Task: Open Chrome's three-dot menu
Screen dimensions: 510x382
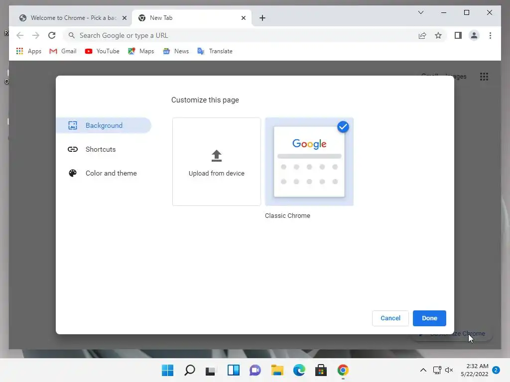Action: [490, 35]
